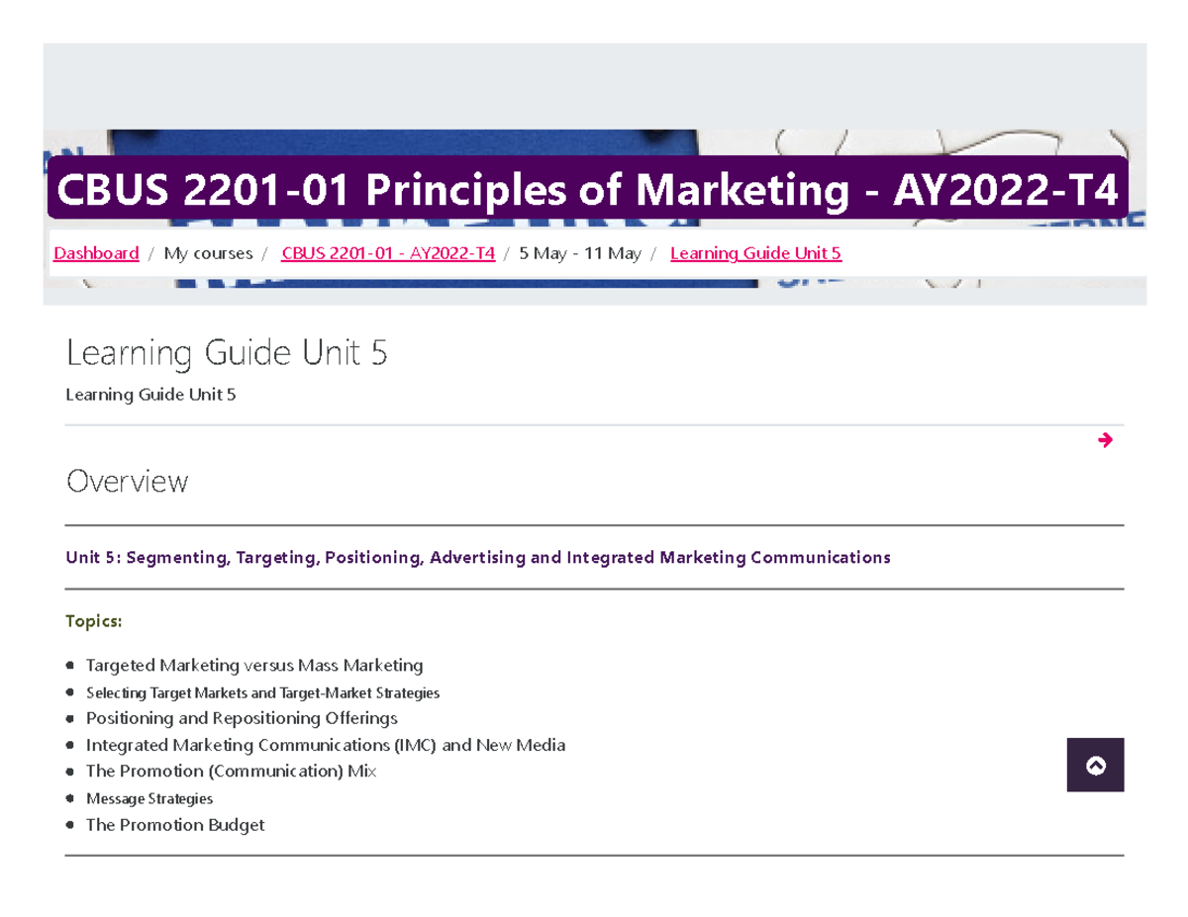The width and height of the screenshot is (1188, 917).
Task: Click the Overview section heading
Action: tap(127, 482)
